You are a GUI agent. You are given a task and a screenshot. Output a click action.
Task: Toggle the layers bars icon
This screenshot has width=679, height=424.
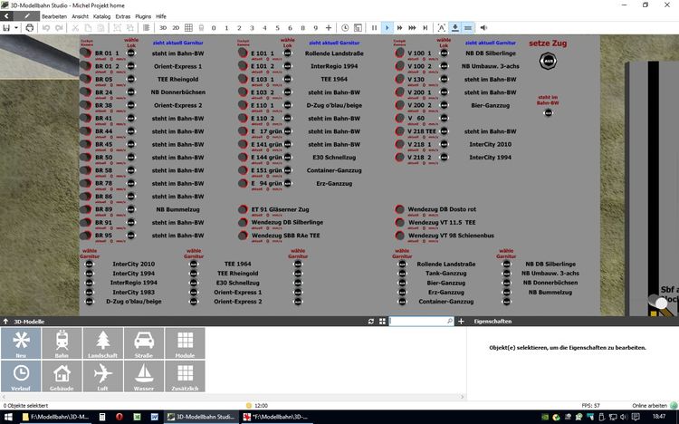coord(468,28)
